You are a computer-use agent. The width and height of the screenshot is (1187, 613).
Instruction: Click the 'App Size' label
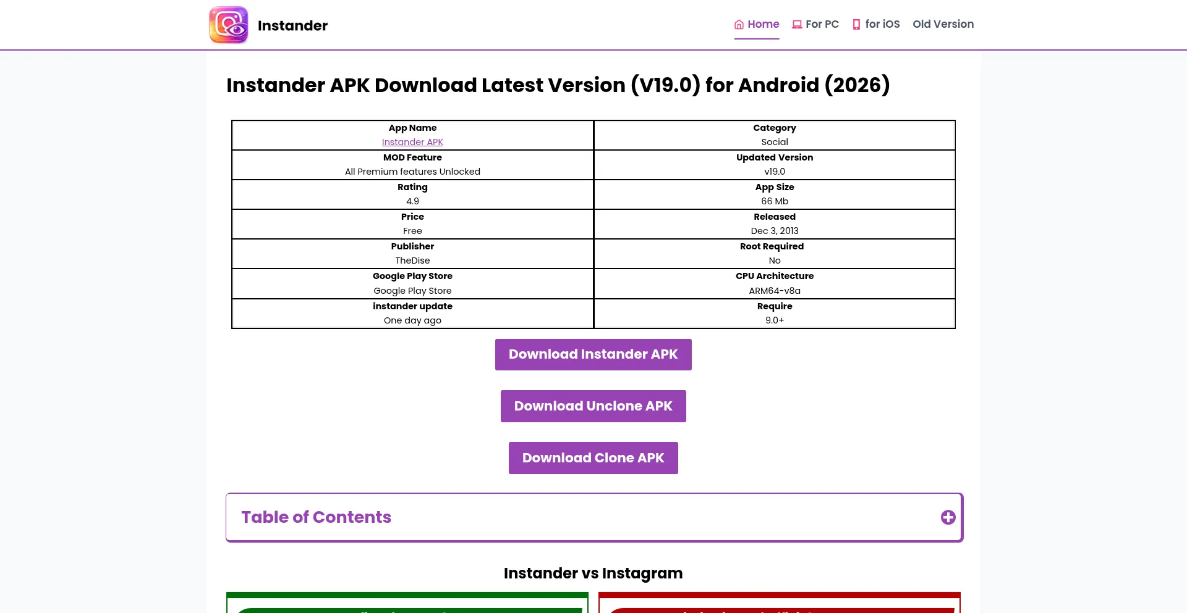[x=775, y=187]
